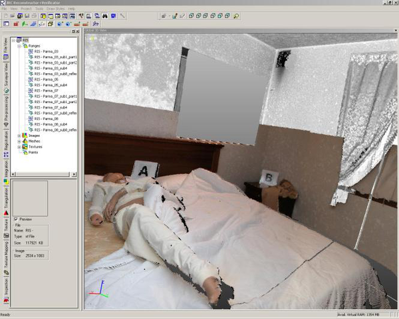Click the Points icon in project tree
Image resolution: width=399 pixels, height=319 pixels.
point(25,152)
